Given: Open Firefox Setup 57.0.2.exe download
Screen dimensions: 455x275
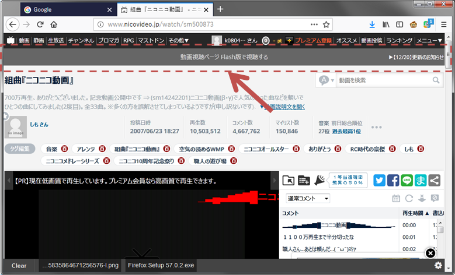Looking at the screenshot, I should click(161, 265).
